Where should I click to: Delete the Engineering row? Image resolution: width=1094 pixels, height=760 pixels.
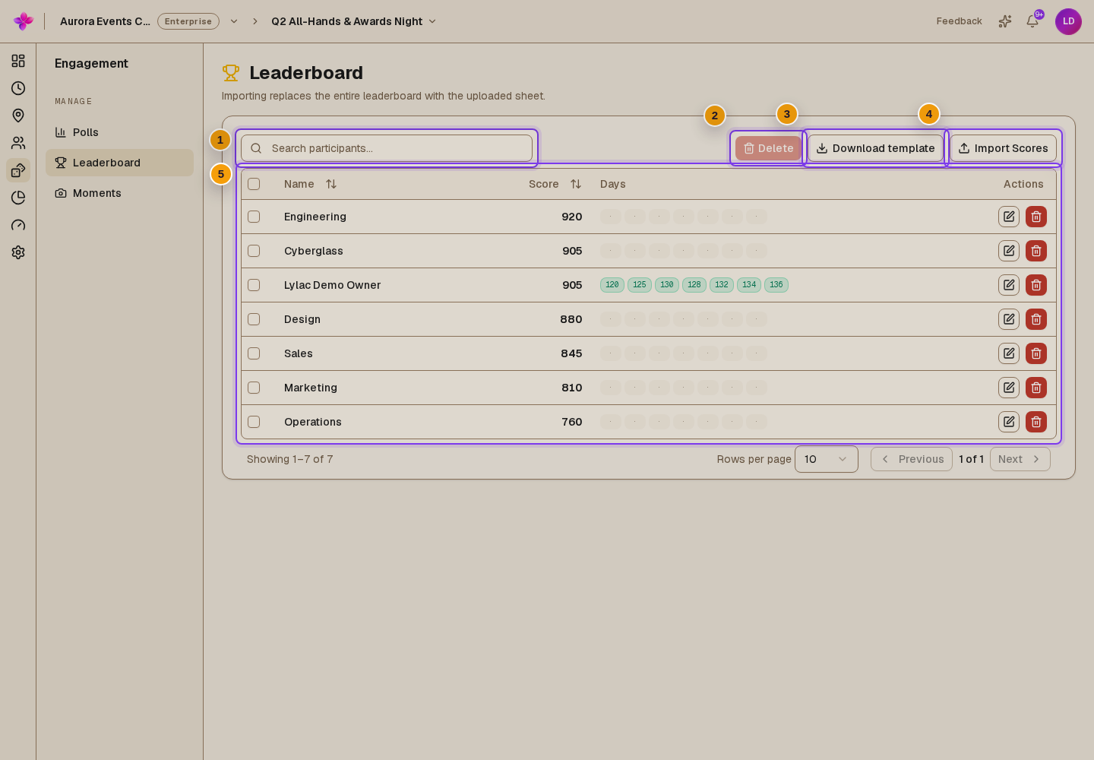(x=1036, y=217)
